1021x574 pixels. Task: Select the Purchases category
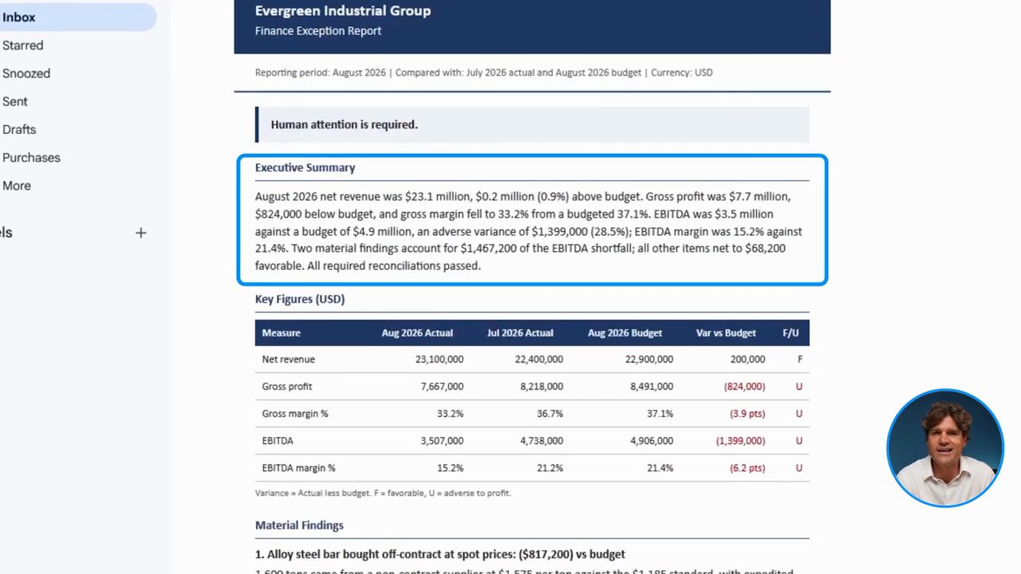(x=31, y=158)
